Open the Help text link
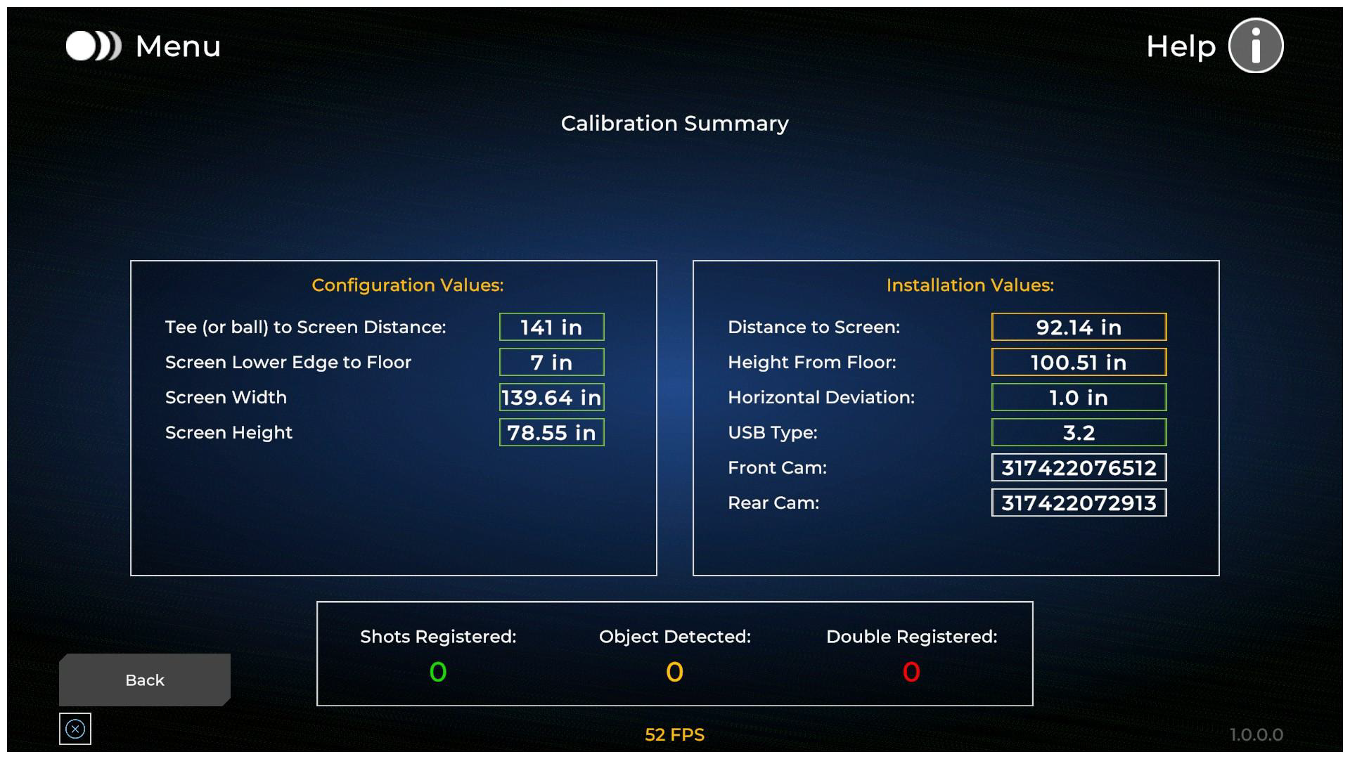Viewport: 1350px width, 759px height. tap(1181, 46)
